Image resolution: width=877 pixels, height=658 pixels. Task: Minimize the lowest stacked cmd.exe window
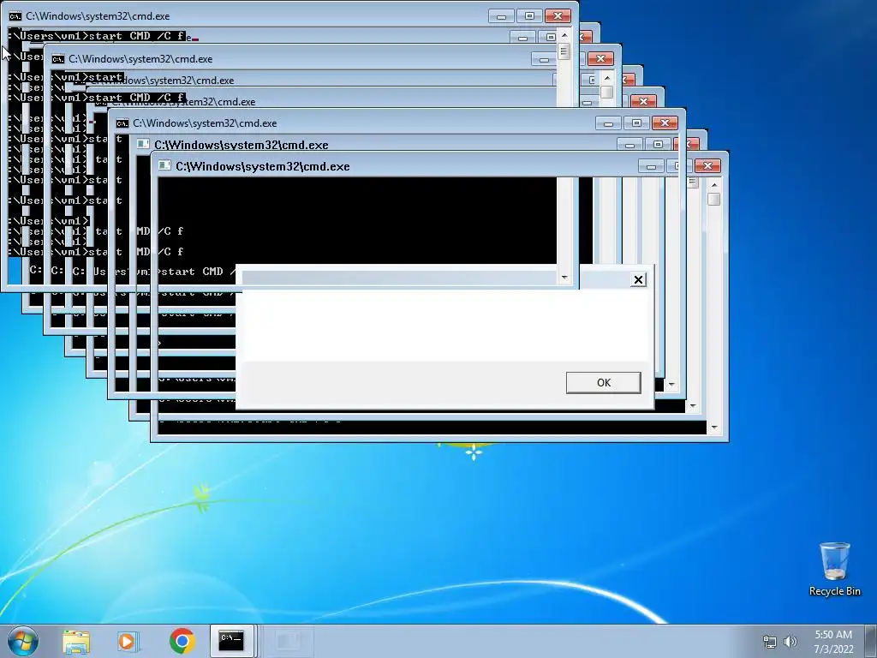pyautogui.click(x=651, y=165)
